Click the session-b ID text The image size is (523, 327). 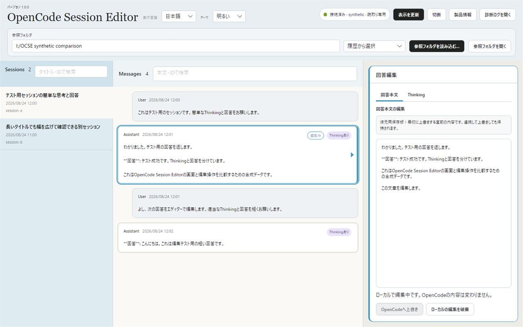(x=14, y=142)
